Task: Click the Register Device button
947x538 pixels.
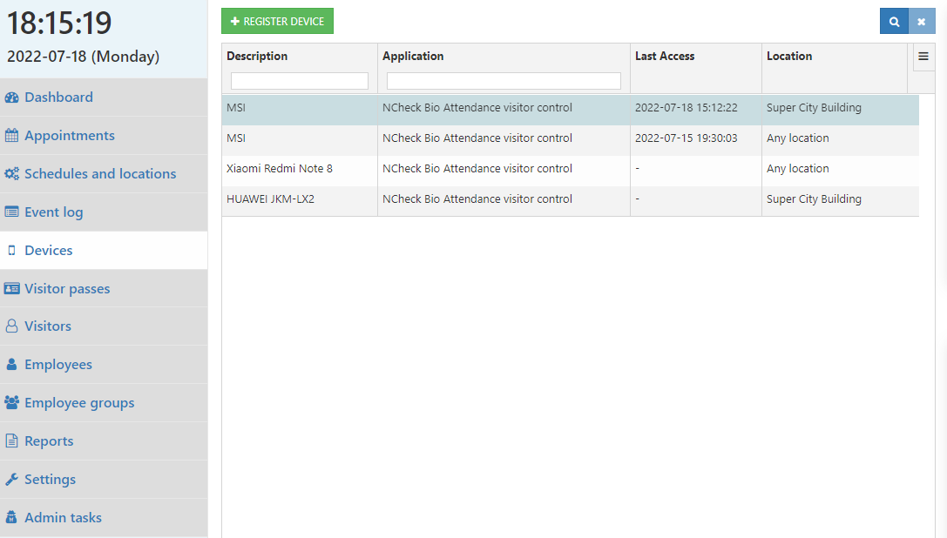Action: pos(277,21)
